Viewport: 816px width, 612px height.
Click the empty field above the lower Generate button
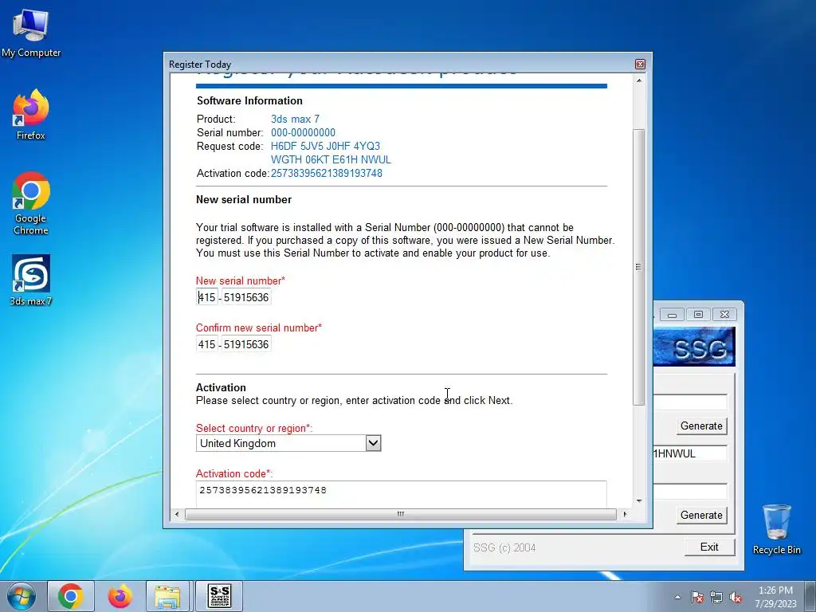point(690,491)
